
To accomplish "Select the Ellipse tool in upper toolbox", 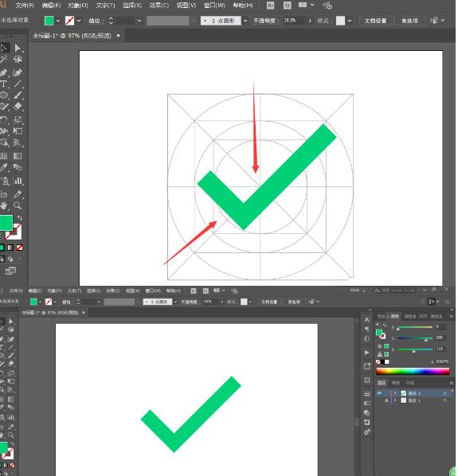I will tap(4, 96).
